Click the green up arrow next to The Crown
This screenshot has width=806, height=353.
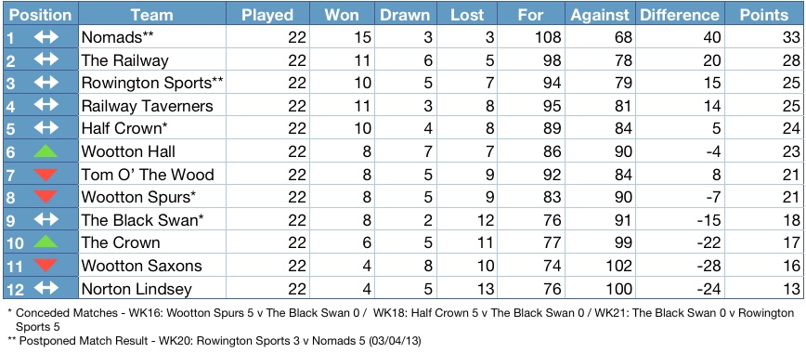point(45,242)
